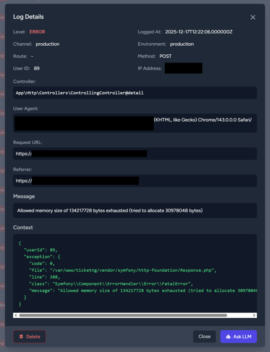Click the Context scrollbar left arrow

tap(15, 315)
